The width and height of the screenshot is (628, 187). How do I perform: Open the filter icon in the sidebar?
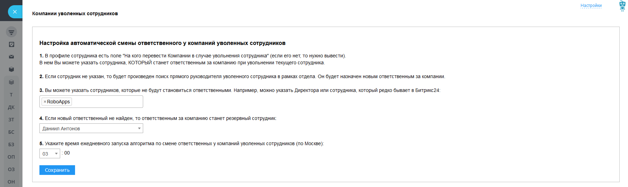[11, 32]
